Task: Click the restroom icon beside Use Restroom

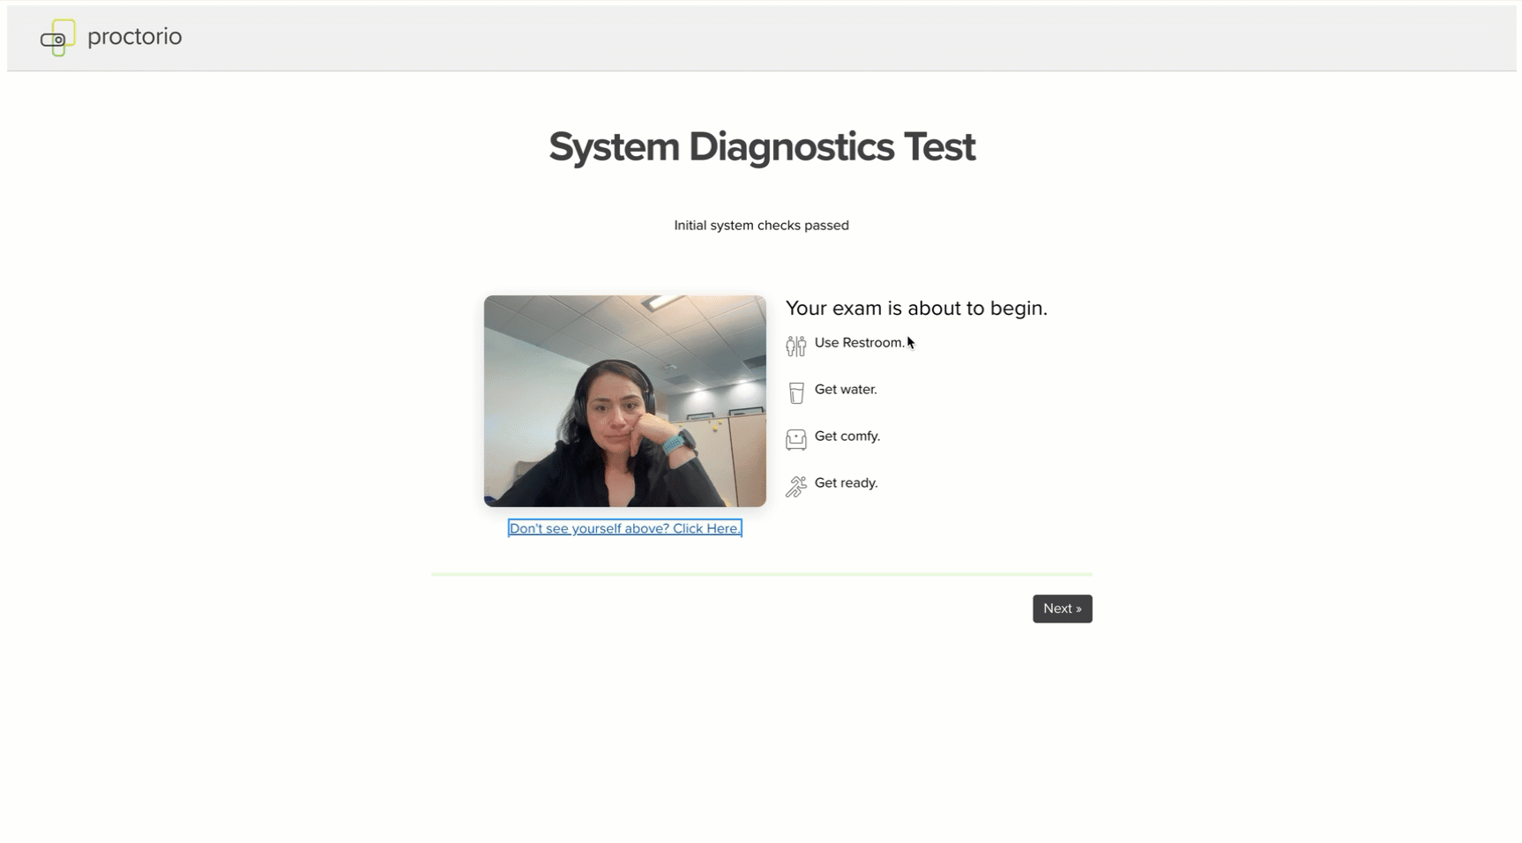Action: (795, 346)
